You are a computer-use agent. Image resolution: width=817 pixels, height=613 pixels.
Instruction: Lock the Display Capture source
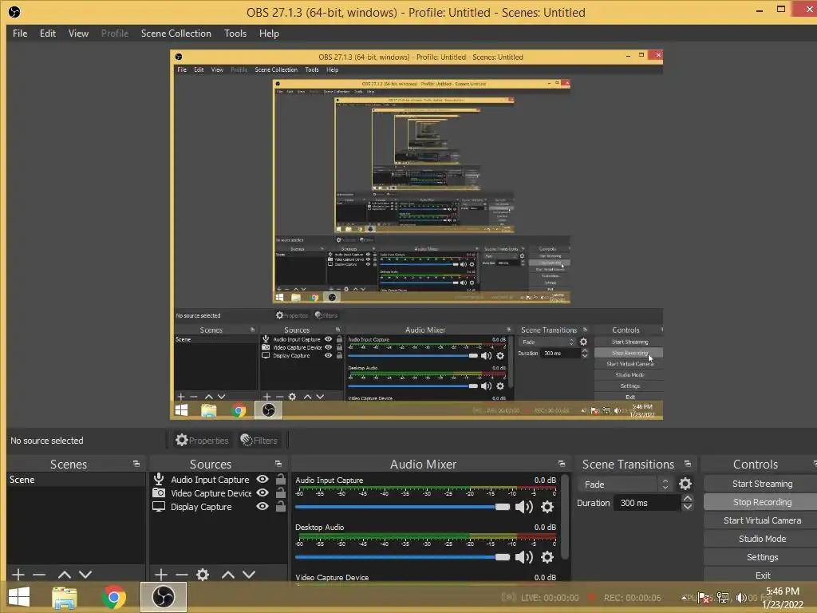(280, 505)
